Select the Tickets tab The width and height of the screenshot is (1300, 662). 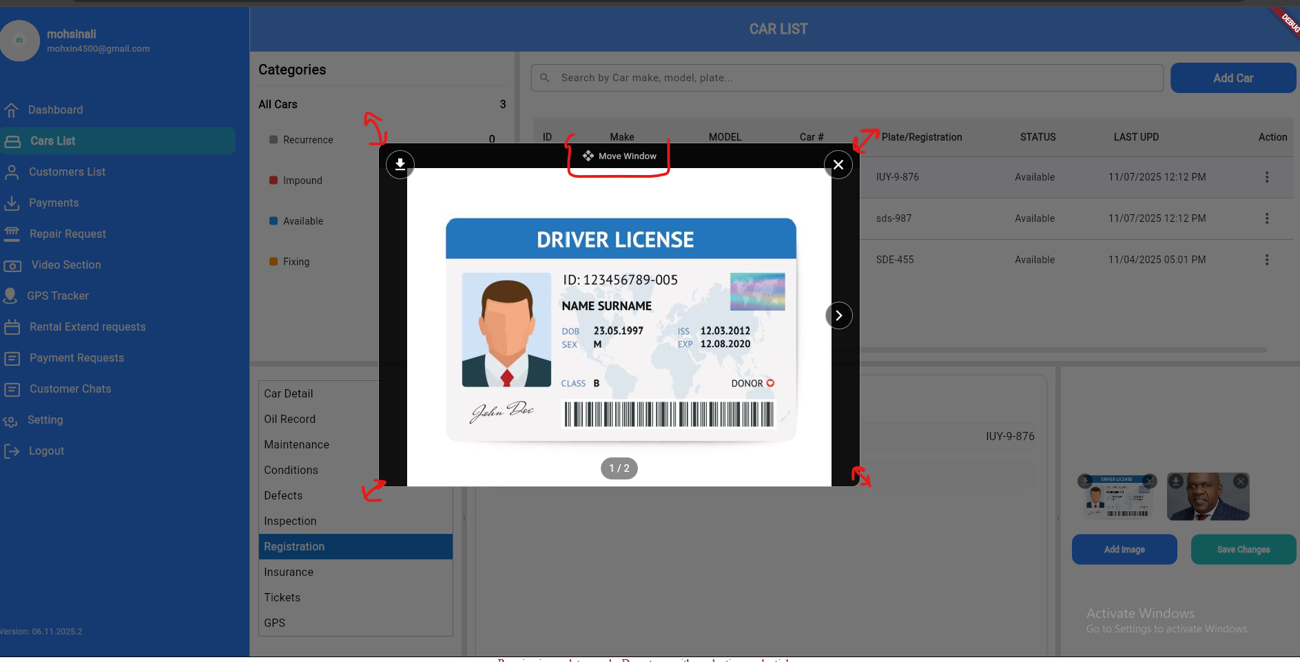(x=282, y=598)
